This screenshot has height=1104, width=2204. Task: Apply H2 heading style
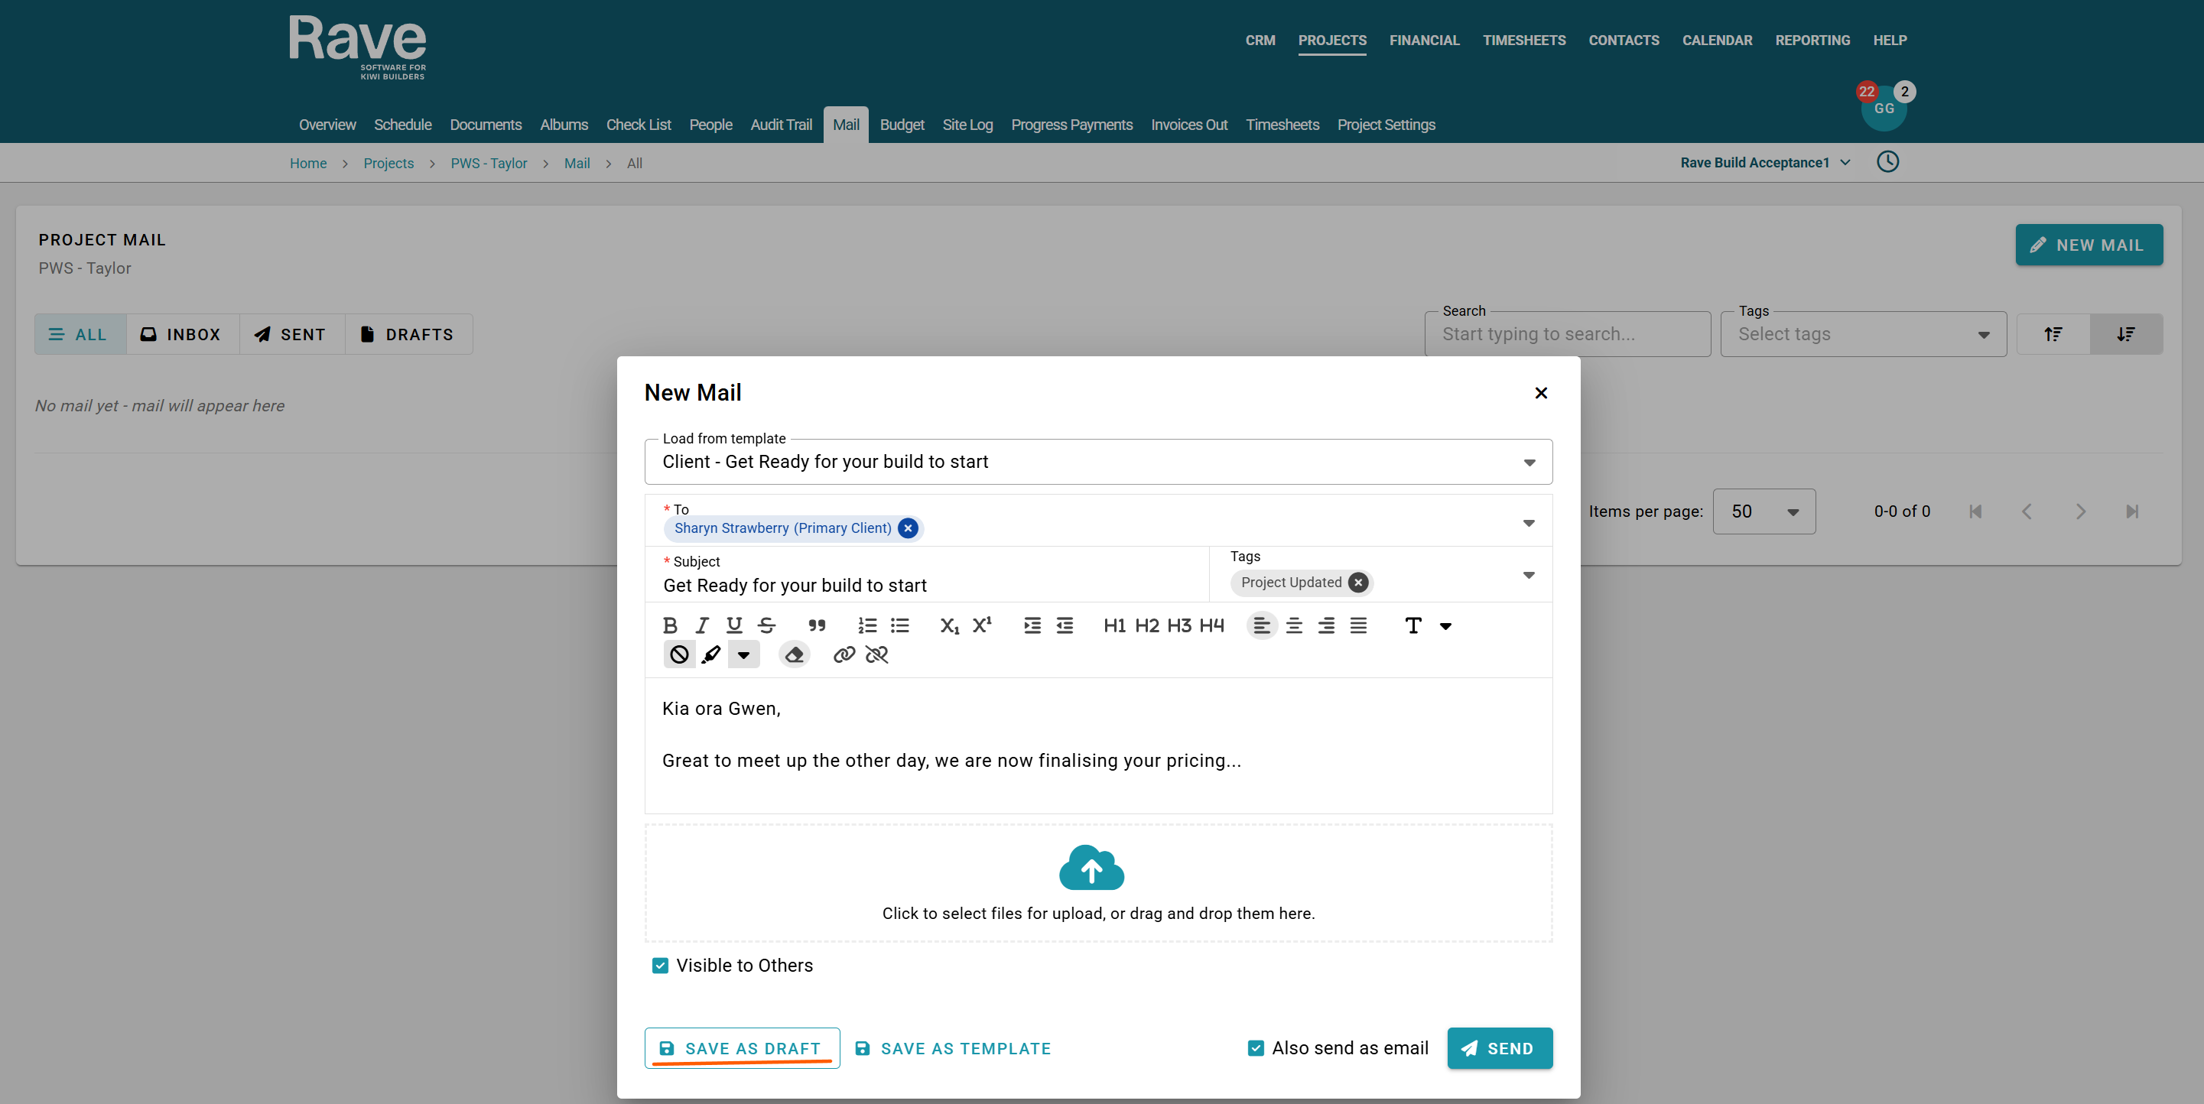point(1146,625)
